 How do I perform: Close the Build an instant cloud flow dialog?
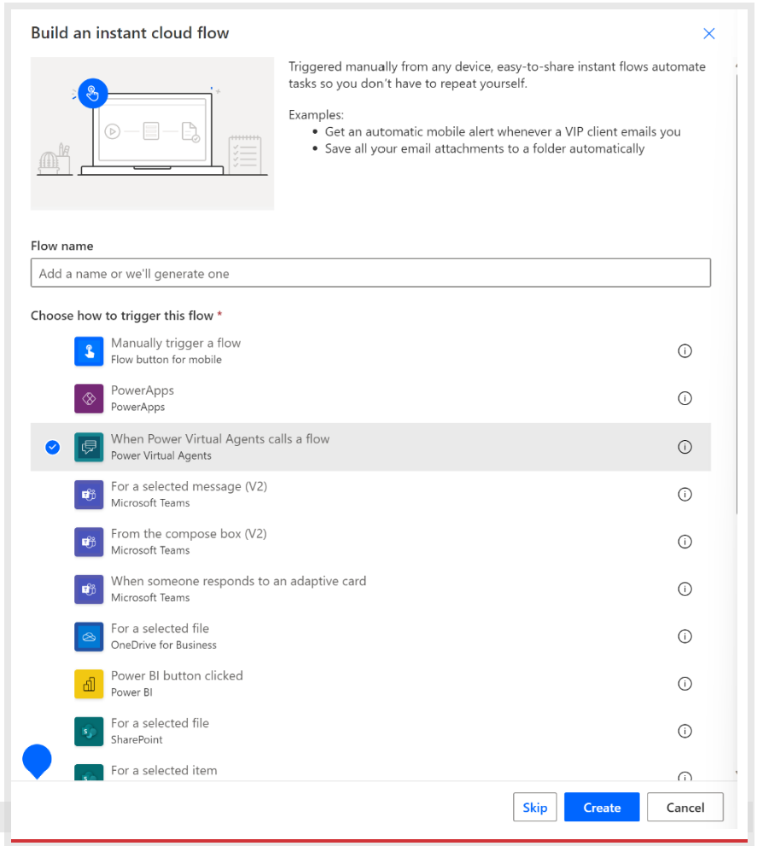pyautogui.click(x=709, y=33)
